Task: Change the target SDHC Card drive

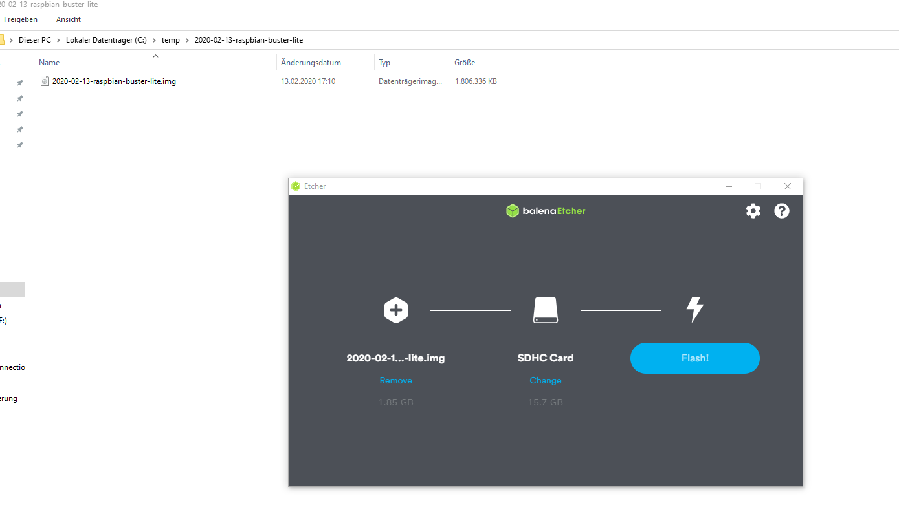Action: tap(546, 381)
